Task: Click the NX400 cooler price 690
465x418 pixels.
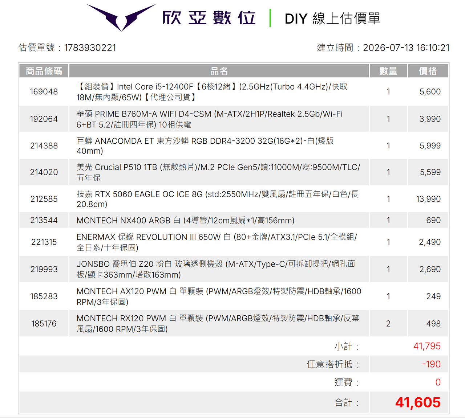Action: [x=433, y=220]
